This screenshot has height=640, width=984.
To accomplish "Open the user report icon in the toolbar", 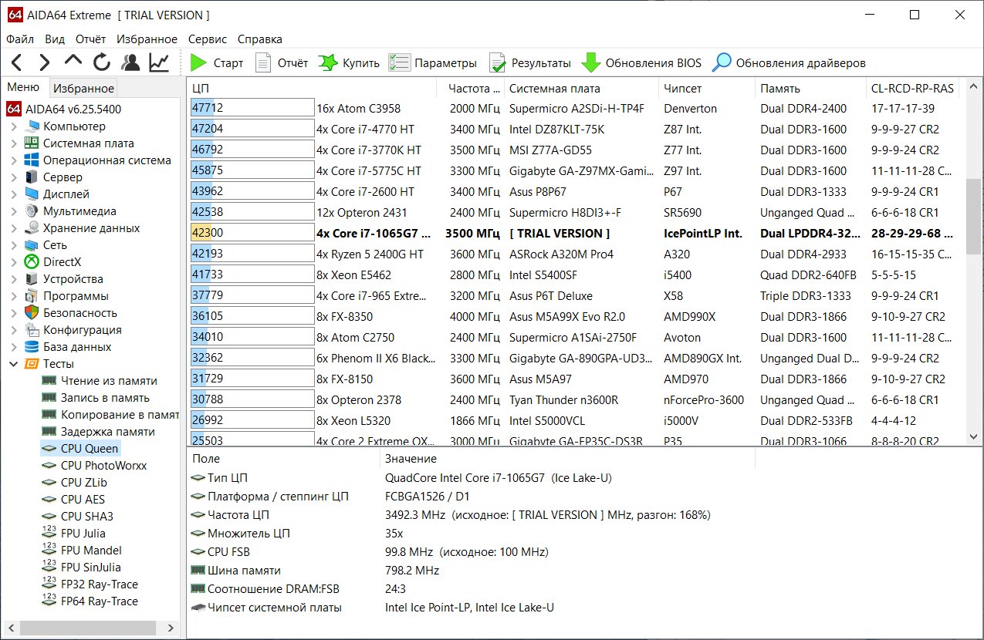I will pos(130,63).
